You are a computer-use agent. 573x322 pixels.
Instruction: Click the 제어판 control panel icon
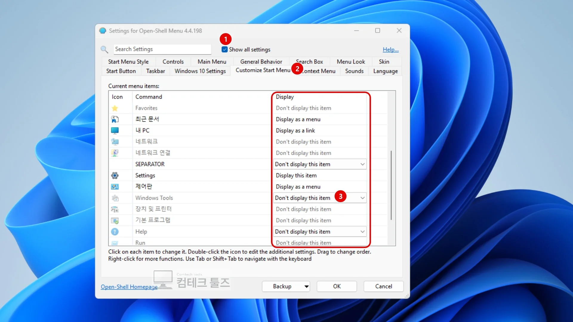pyautogui.click(x=115, y=187)
